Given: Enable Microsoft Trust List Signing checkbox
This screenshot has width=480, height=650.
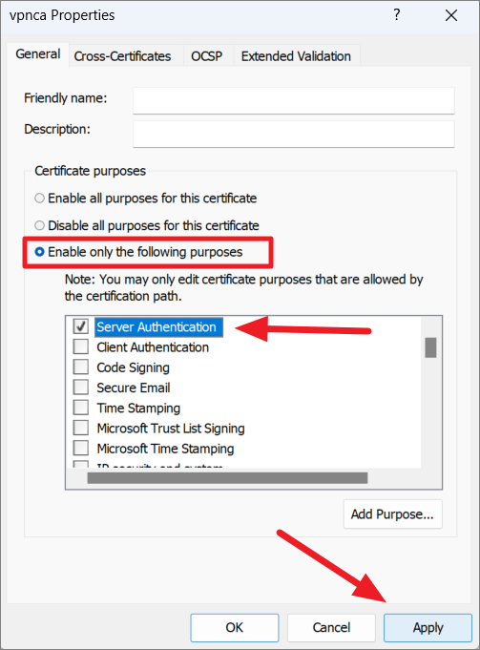Looking at the screenshot, I should (x=81, y=428).
